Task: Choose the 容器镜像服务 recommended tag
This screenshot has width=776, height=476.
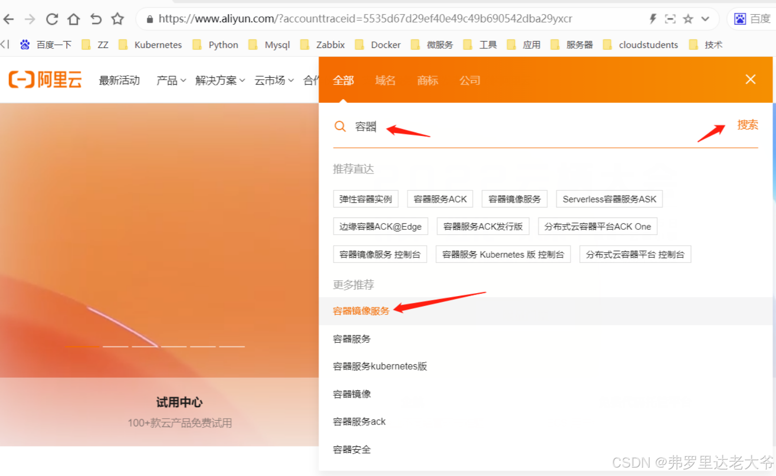Action: (515, 199)
